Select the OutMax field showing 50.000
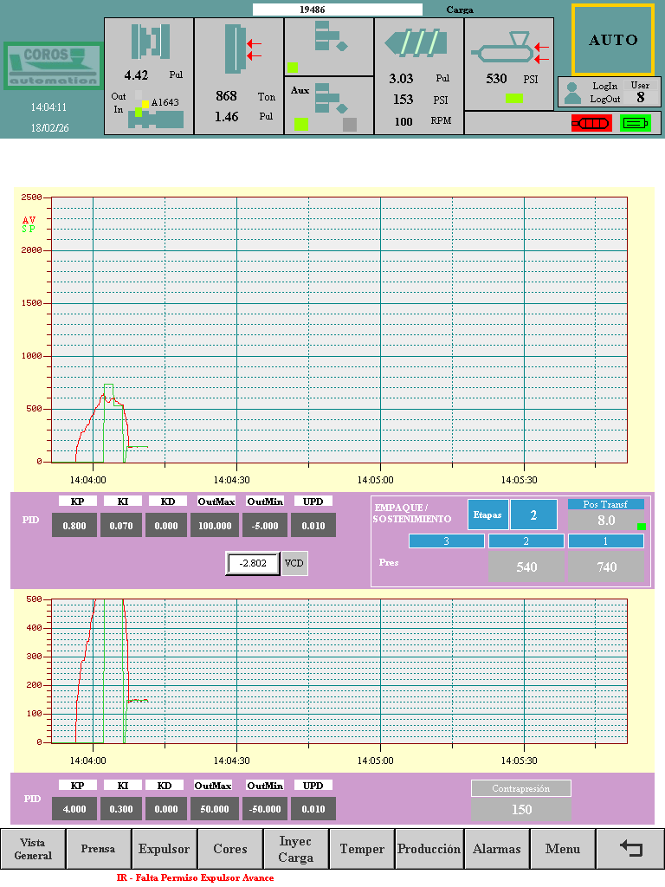The height and width of the screenshot is (887, 665). tap(215, 809)
